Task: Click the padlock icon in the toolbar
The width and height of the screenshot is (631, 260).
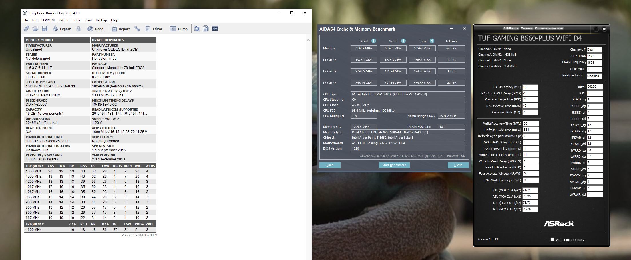Action: point(78,29)
